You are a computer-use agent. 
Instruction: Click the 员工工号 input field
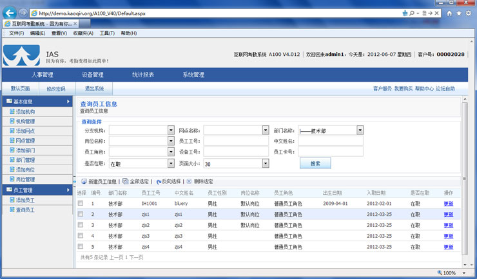(x=236, y=141)
